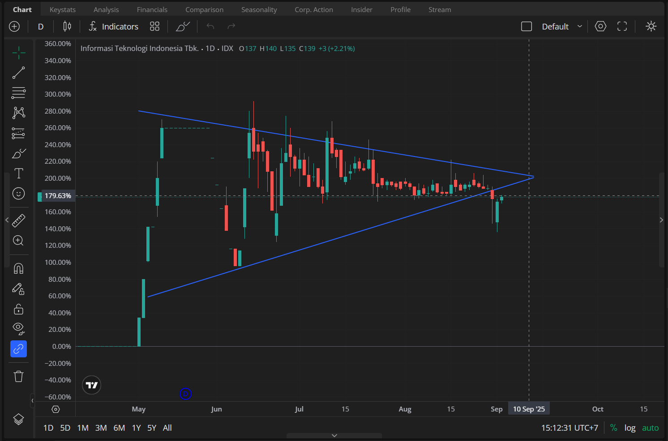Screen dimensions: 668x441
Task: Expand the right side panel arrow
Action: (x=662, y=220)
